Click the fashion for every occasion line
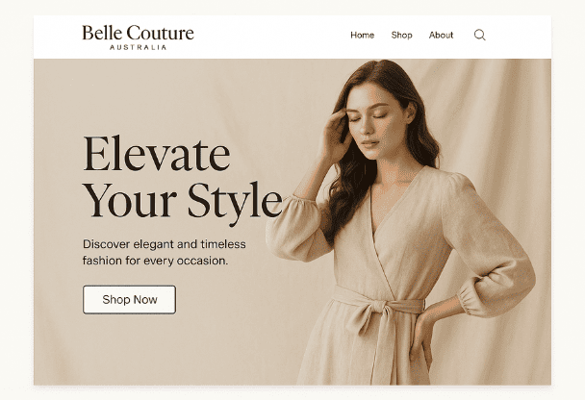The width and height of the screenshot is (585, 400). click(155, 261)
